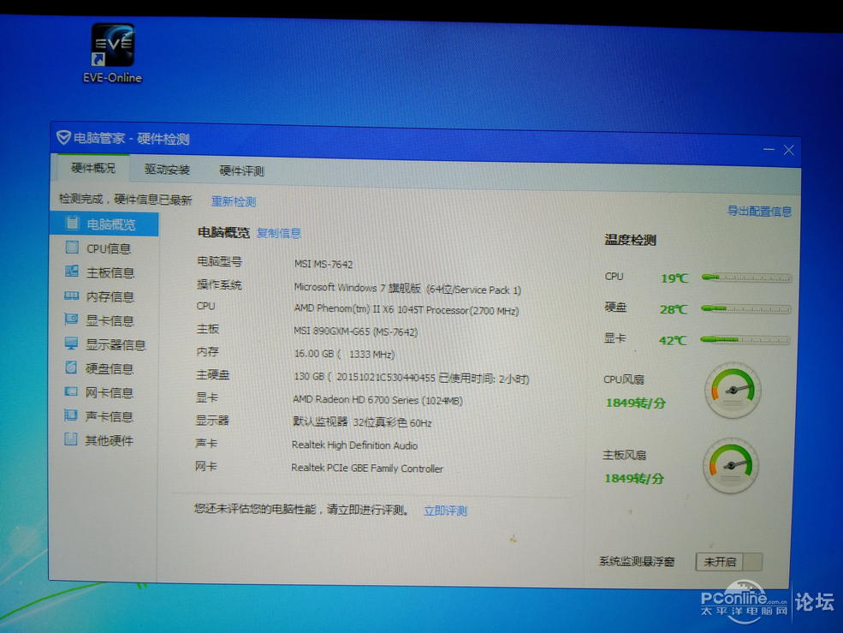The width and height of the screenshot is (843, 633).
Task: Switch to the 硬件评测 tab
Action: tap(242, 170)
